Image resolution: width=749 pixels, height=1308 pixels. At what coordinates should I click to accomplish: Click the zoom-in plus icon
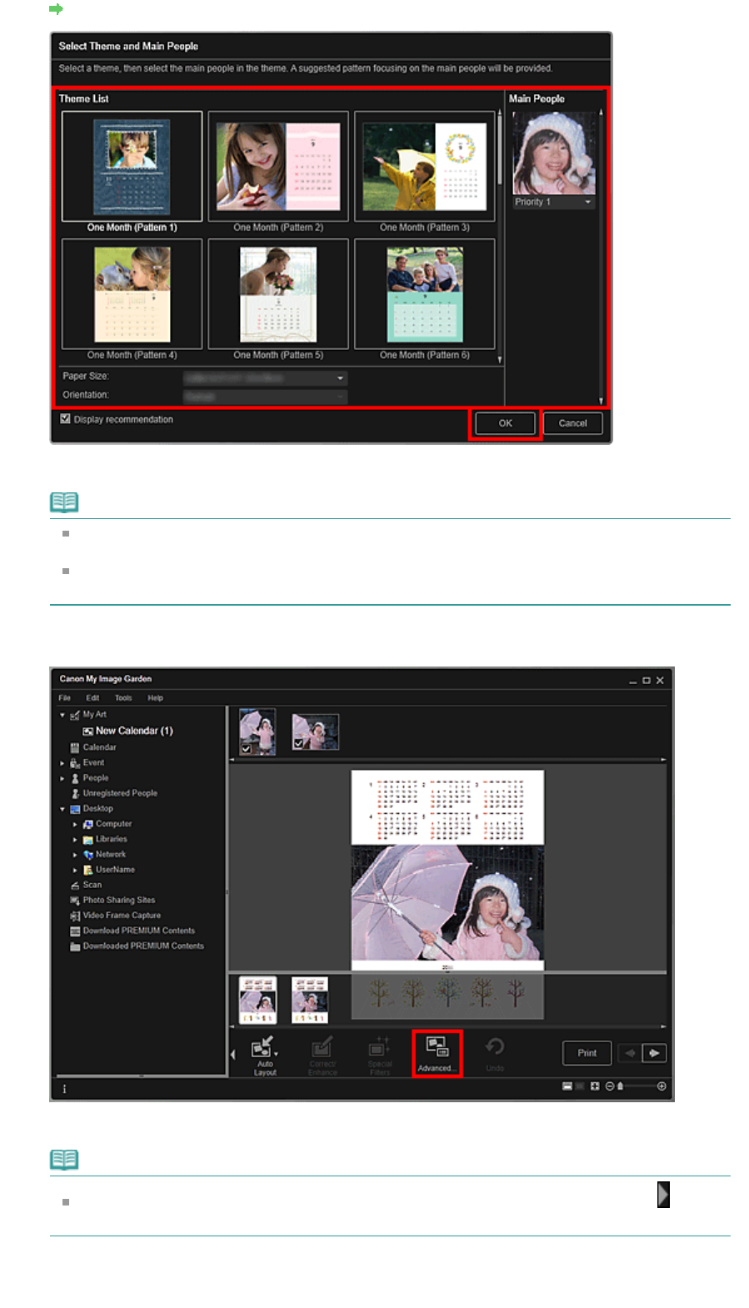click(x=662, y=1086)
